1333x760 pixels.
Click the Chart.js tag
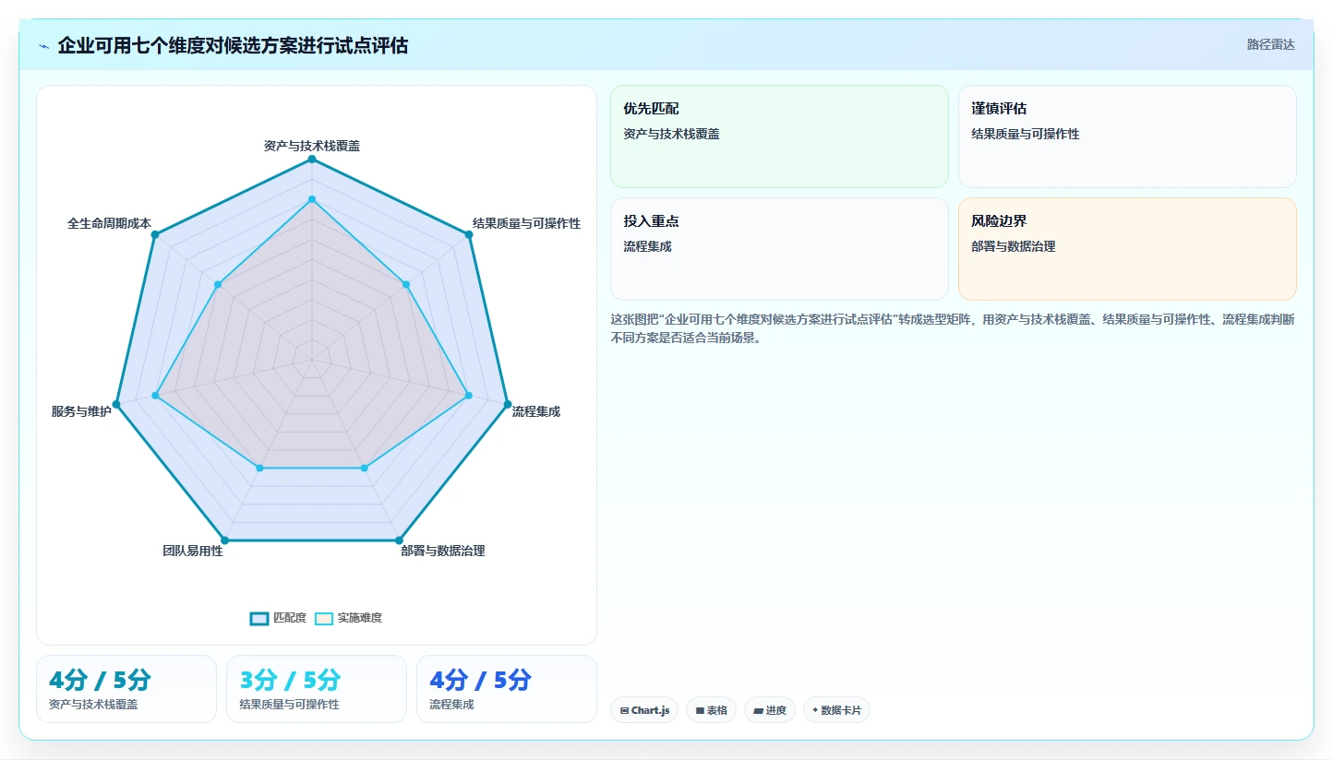coord(644,710)
